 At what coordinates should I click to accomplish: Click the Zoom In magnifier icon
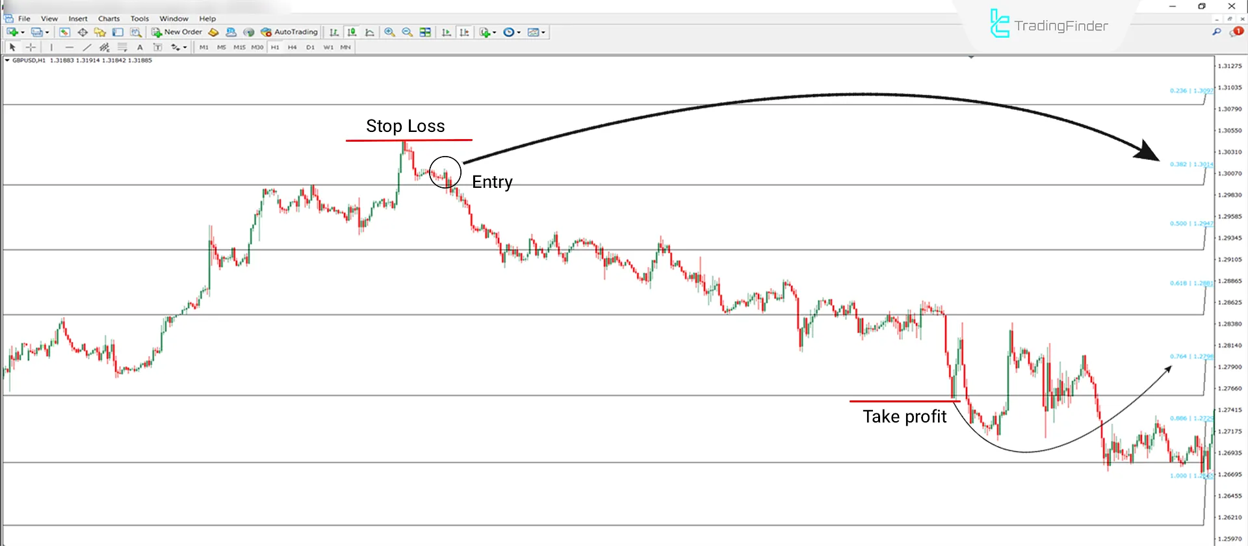click(x=389, y=32)
